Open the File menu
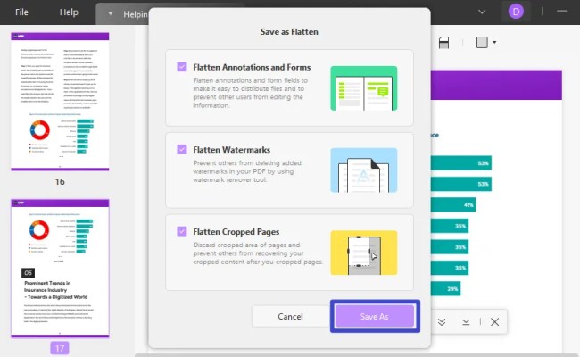This screenshot has height=357, width=580. click(x=21, y=12)
